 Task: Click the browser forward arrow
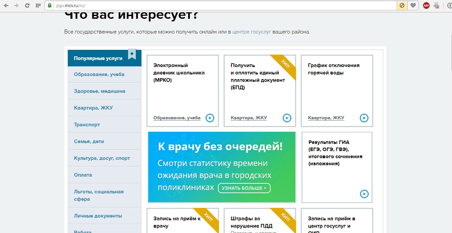coord(16,5)
